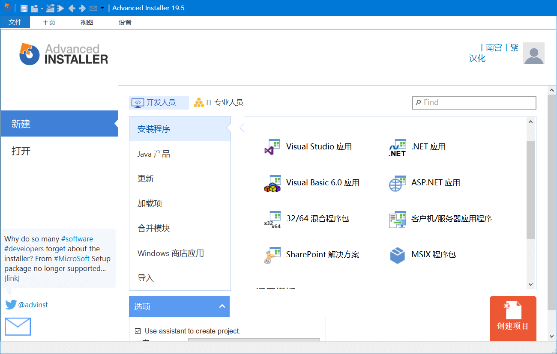Toggle Use assistant to create project checkbox
The image size is (557, 354).
pos(138,331)
